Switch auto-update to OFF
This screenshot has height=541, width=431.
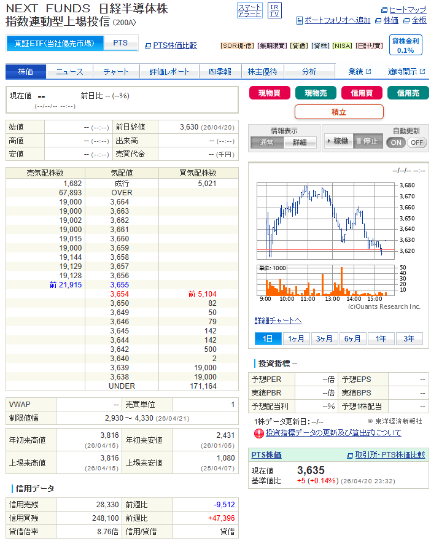pos(417,142)
